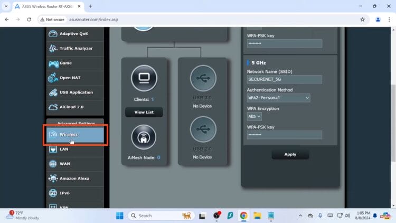Open the Windows Start menu
Viewport: 396px width, 223px height.
pyautogui.click(x=120, y=216)
